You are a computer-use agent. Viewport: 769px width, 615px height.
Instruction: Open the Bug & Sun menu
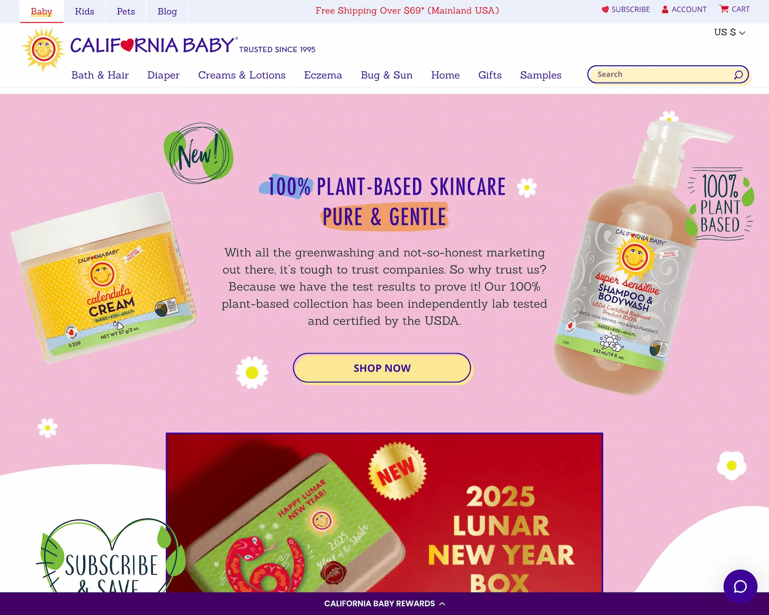[386, 75]
